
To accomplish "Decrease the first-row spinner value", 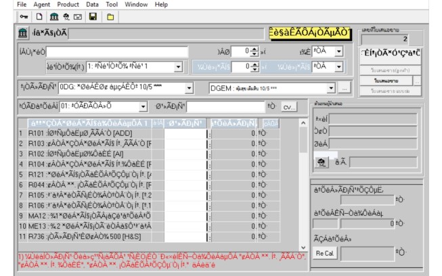I will tap(255, 54).
